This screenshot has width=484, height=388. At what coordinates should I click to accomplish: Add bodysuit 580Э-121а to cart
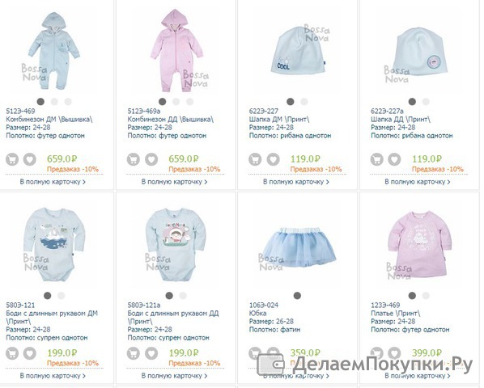(134, 353)
